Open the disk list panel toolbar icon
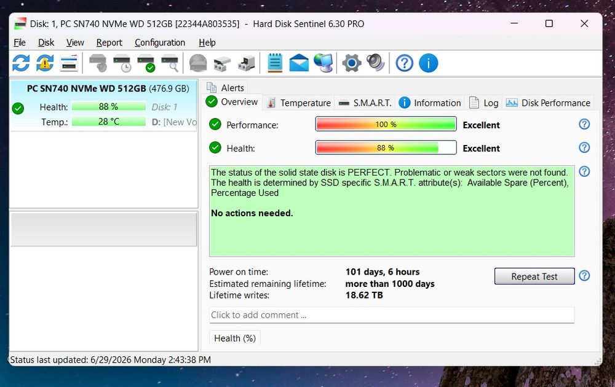This screenshot has height=387, width=615. [69, 63]
